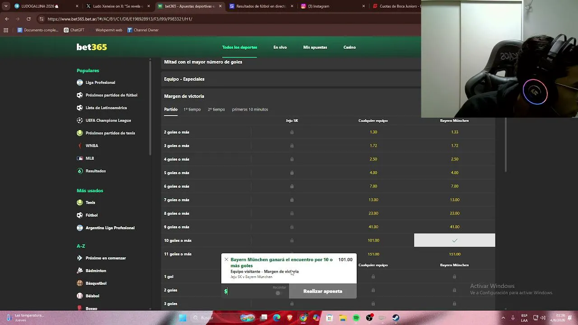This screenshot has height=325, width=578.
Task: Click the browser address bar URL
Action: [x=120, y=19]
